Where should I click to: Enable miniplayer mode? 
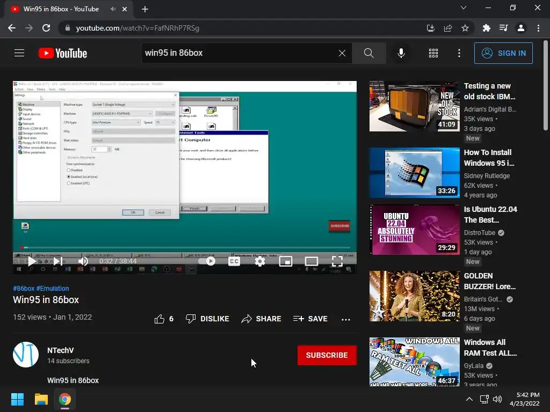pos(286,261)
